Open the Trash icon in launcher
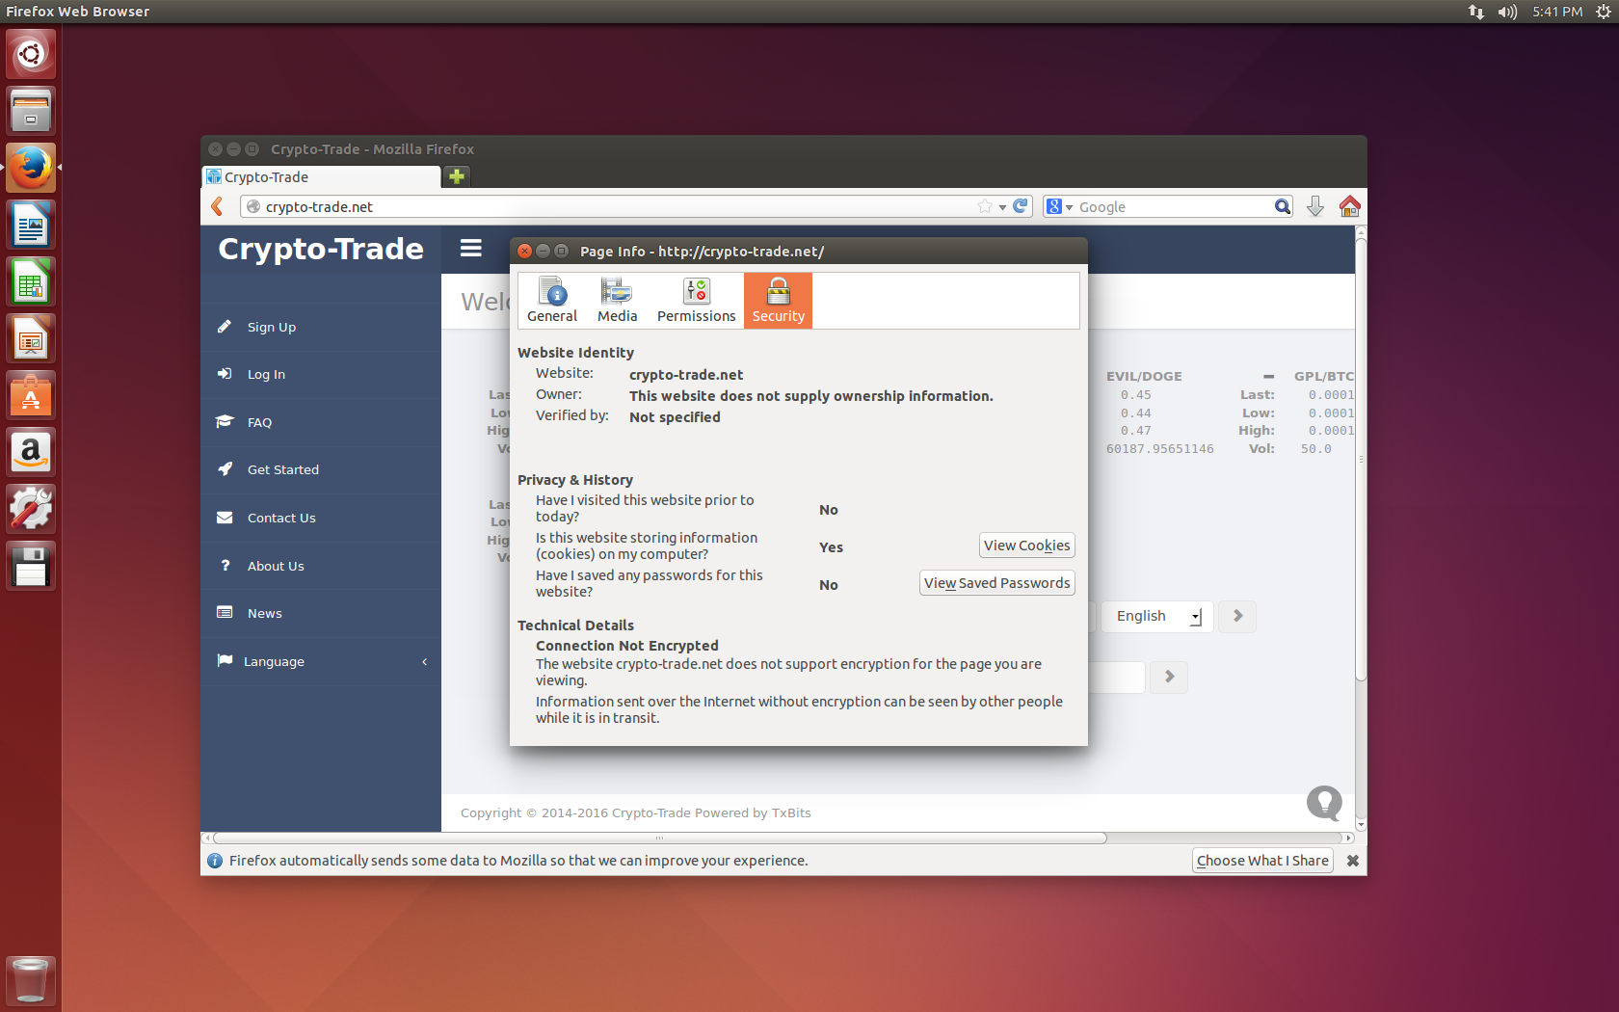This screenshot has width=1619, height=1012. coord(31,981)
